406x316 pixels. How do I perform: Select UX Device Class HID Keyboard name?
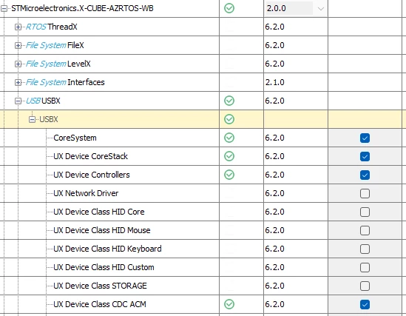point(107,249)
